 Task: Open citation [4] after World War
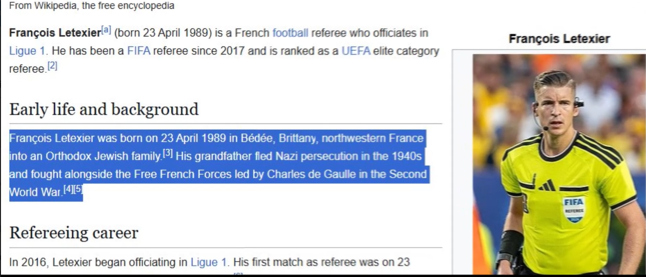coord(68,190)
